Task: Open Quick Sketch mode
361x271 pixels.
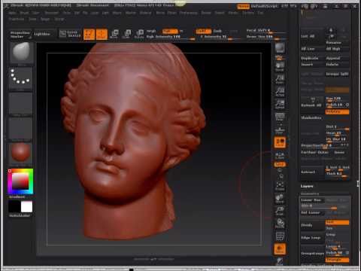Action: click(x=71, y=34)
